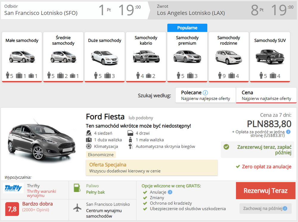
Task: Sort by Polecane best offers first
Action: 206,95
